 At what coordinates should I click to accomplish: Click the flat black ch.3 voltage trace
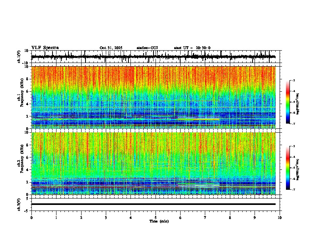click(153, 204)
